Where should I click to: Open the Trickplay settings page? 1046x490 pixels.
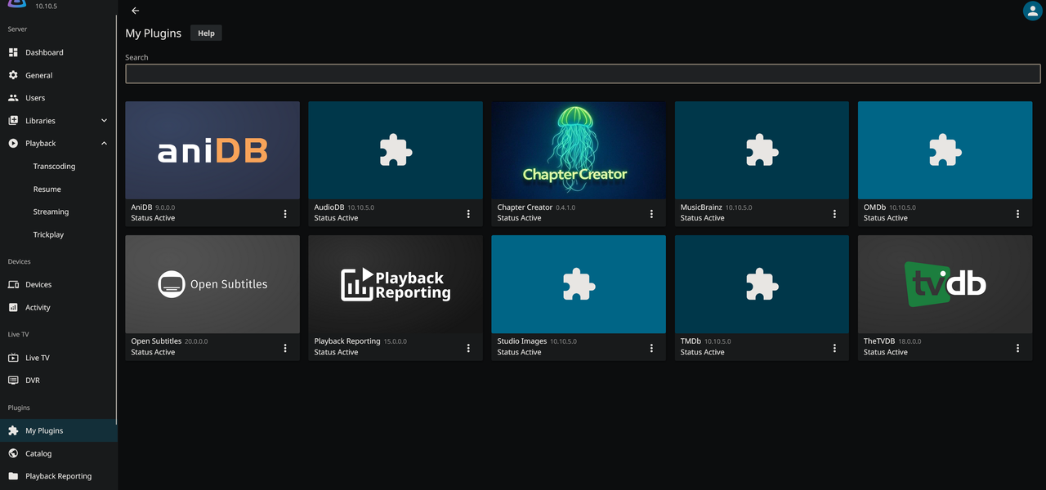coord(48,235)
